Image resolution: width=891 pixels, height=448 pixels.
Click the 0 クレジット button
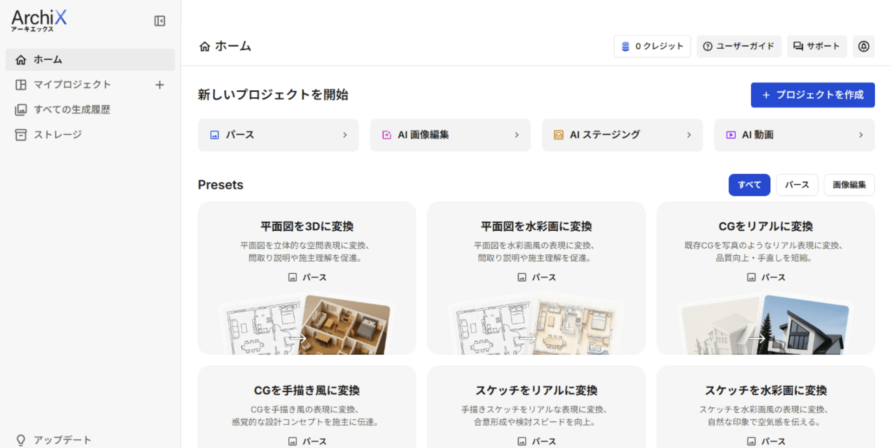coord(652,46)
